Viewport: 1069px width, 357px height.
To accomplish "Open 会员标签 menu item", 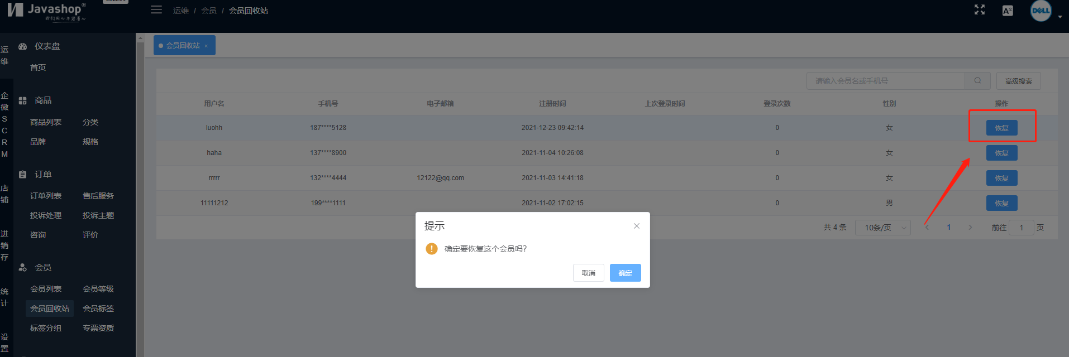I will coord(98,308).
